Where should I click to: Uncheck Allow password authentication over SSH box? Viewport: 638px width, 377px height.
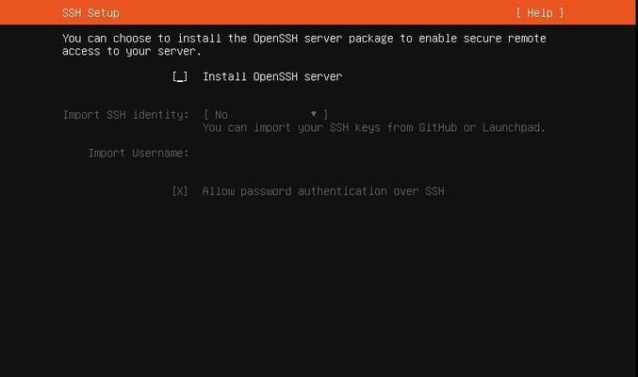tap(180, 191)
